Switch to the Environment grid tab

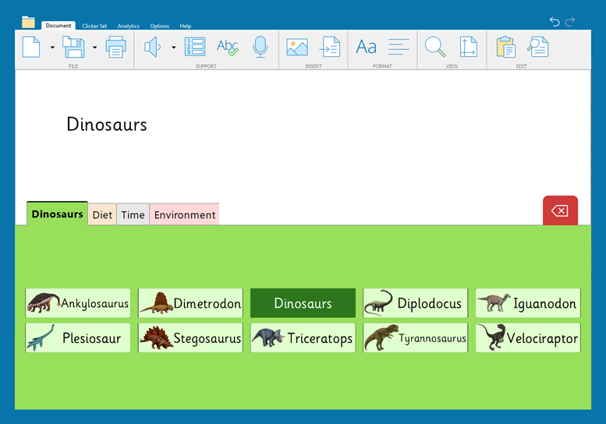tap(185, 215)
